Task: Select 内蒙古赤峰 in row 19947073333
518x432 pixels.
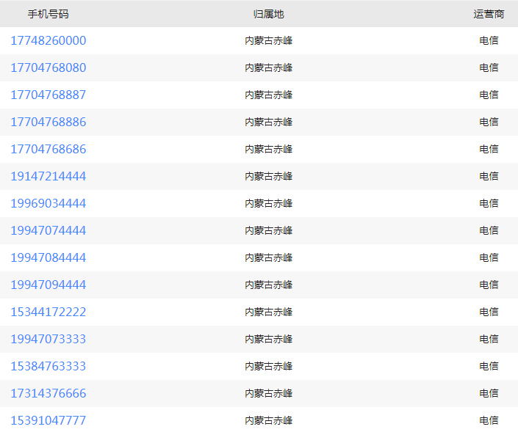Action: coord(269,339)
